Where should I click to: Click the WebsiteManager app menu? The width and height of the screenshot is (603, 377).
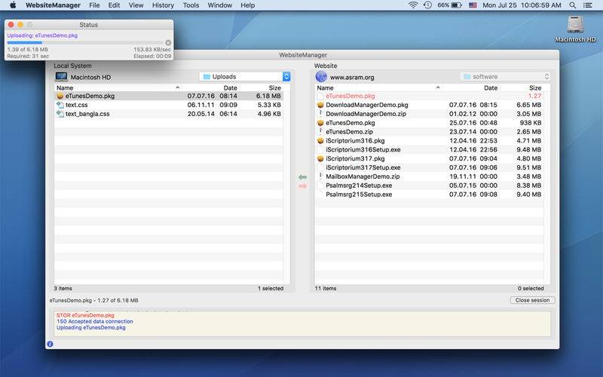[53, 5]
